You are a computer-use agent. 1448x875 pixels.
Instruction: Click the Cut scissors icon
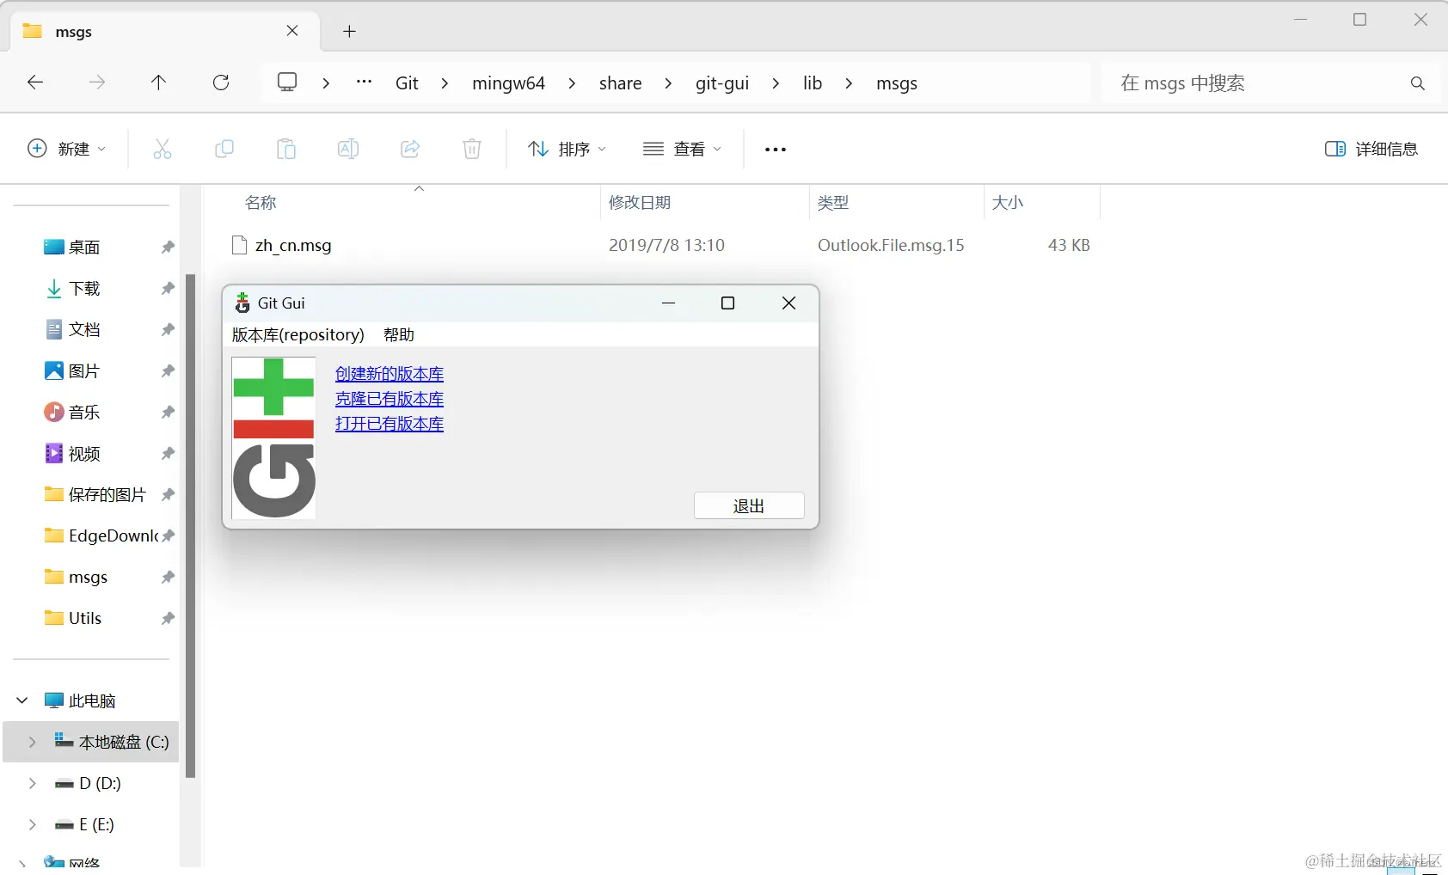pyautogui.click(x=163, y=149)
